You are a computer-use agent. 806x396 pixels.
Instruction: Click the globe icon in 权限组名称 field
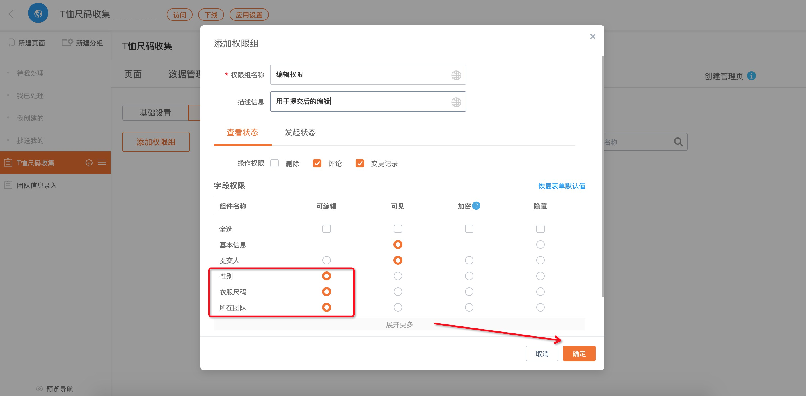(456, 75)
